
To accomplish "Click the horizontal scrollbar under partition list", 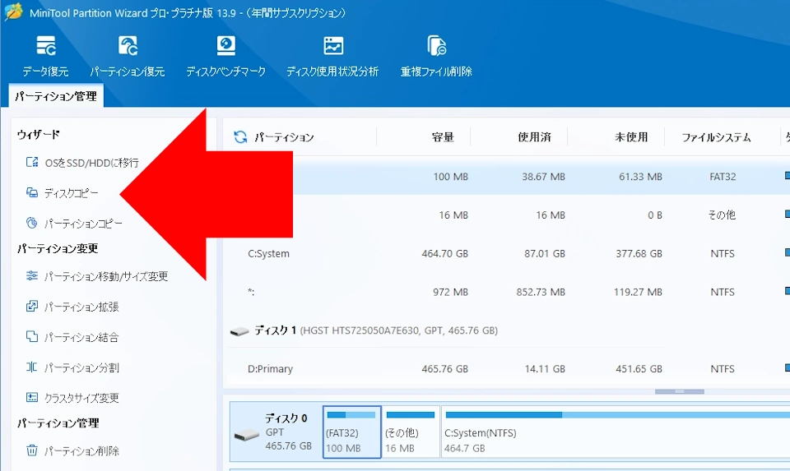I will (x=679, y=391).
